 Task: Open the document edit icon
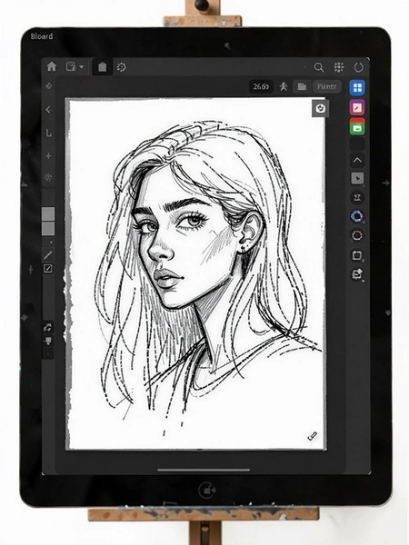[x=71, y=66]
